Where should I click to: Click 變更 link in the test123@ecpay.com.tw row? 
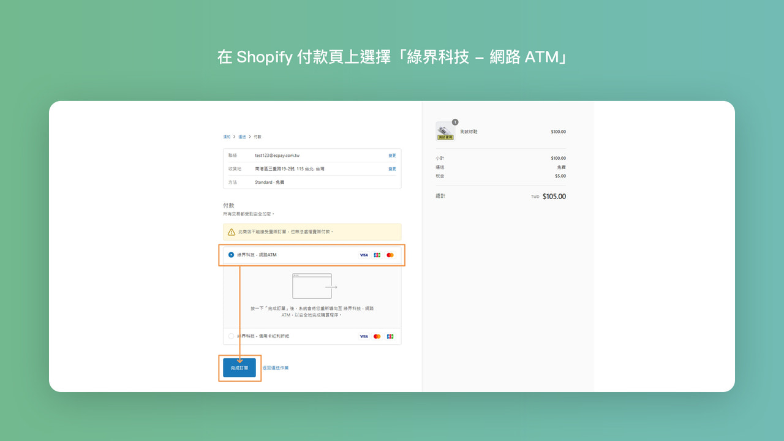(x=392, y=156)
